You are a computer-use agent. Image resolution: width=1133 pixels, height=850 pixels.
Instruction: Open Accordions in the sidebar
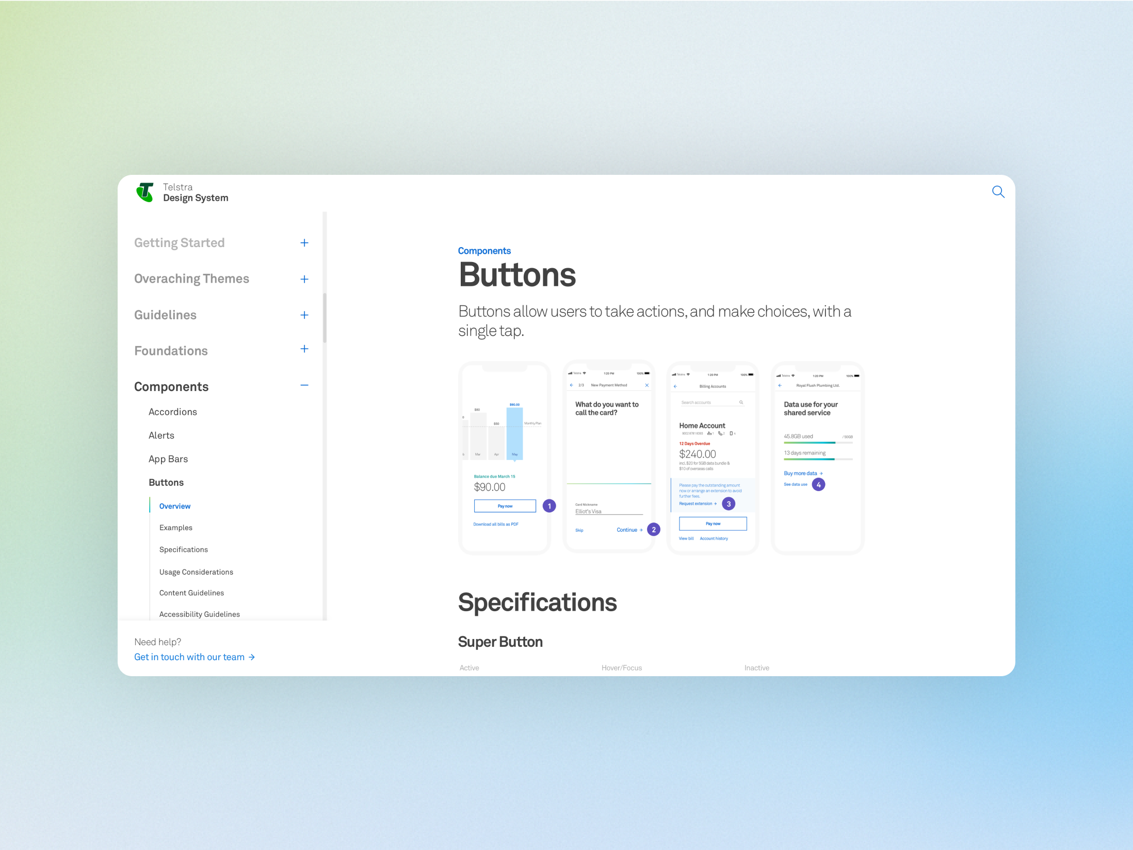(x=173, y=412)
